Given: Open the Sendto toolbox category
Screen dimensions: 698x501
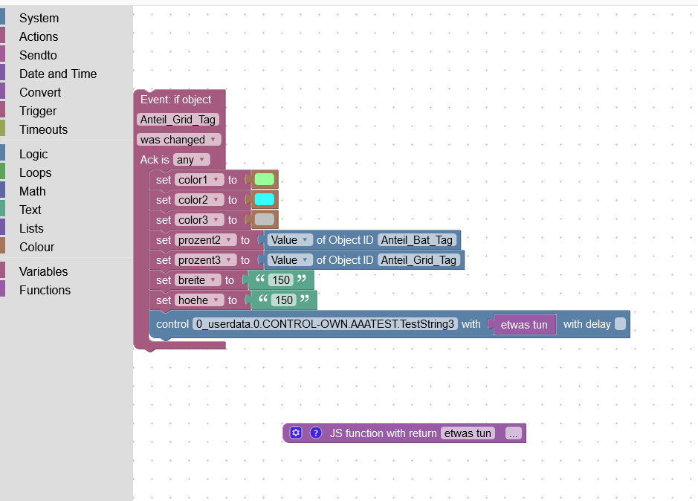Looking at the screenshot, I should pos(39,56).
